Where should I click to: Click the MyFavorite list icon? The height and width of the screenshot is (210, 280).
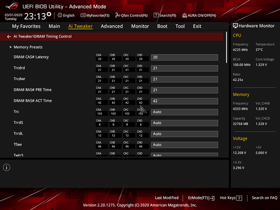(x=83, y=15)
